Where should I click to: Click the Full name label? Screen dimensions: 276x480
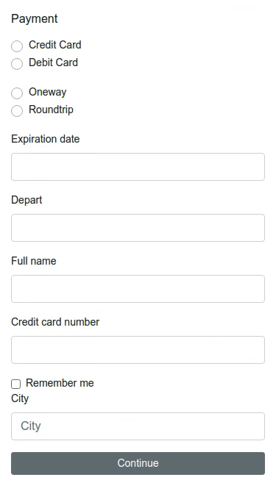pos(34,261)
